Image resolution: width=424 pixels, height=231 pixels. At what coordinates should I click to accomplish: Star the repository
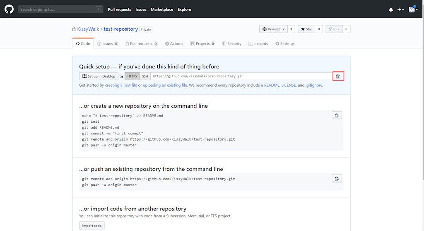[306, 29]
